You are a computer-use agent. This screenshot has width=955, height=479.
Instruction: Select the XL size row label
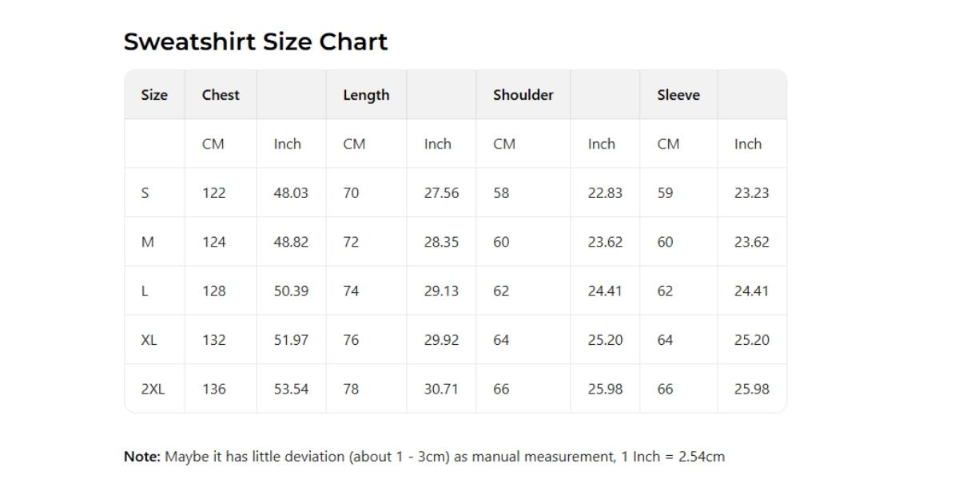coord(149,340)
